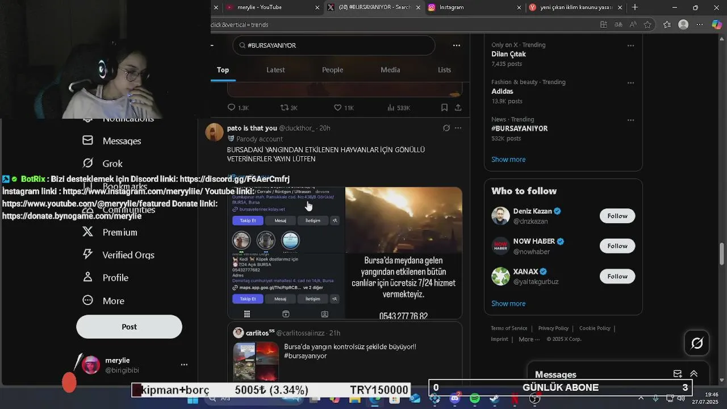Click the Post button
The image size is (727, 409).
tap(129, 327)
